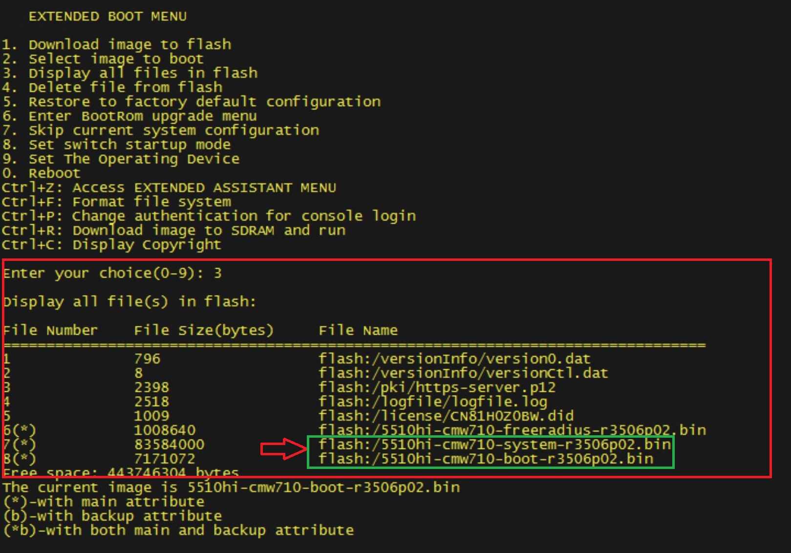Click "Restore to factory default configuration" line
This screenshot has width=791, height=553.
[191, 102]
